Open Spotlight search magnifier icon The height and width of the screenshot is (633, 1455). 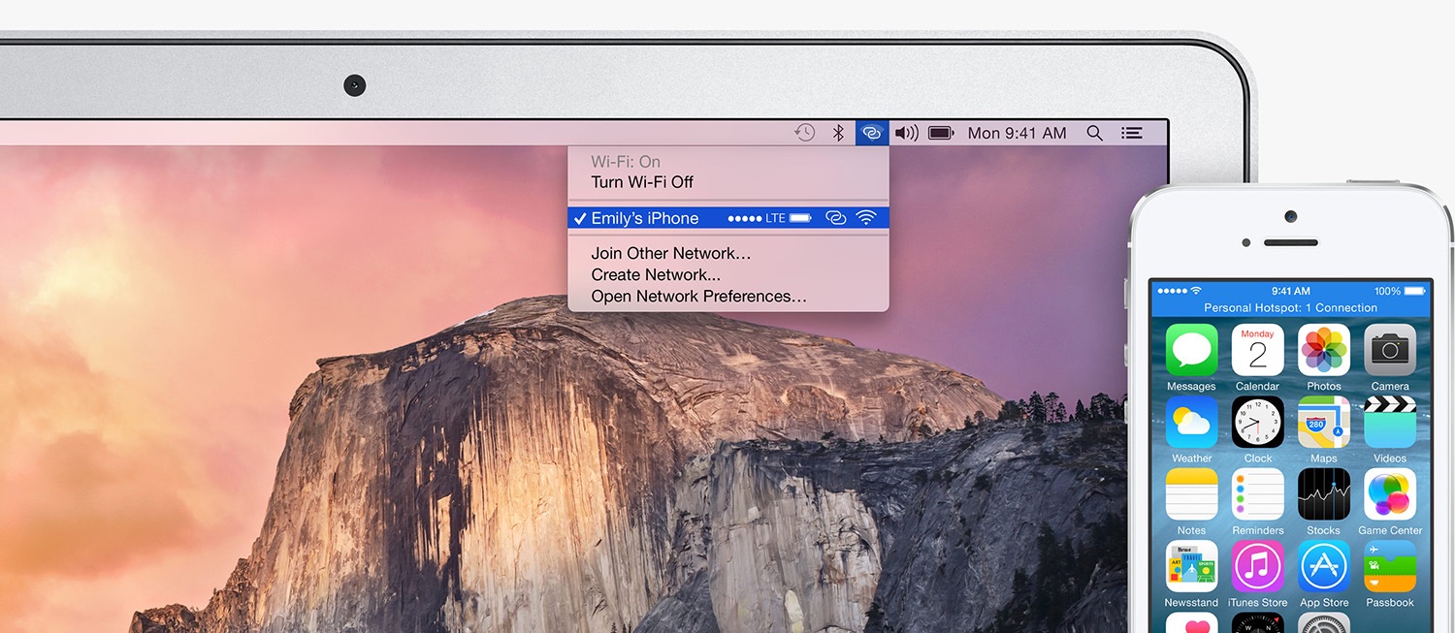point(1094,133)
